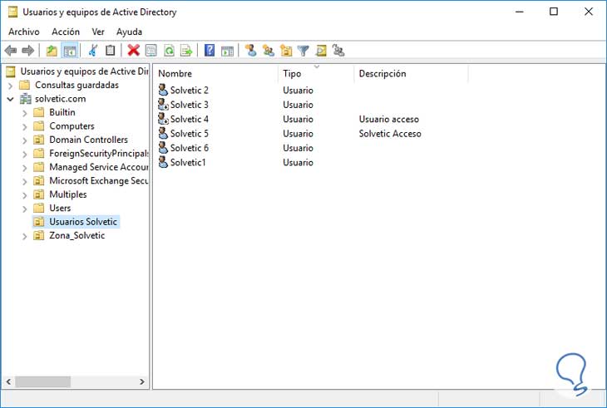Click the Solvetic Acceso description text

tap(390, 134)
